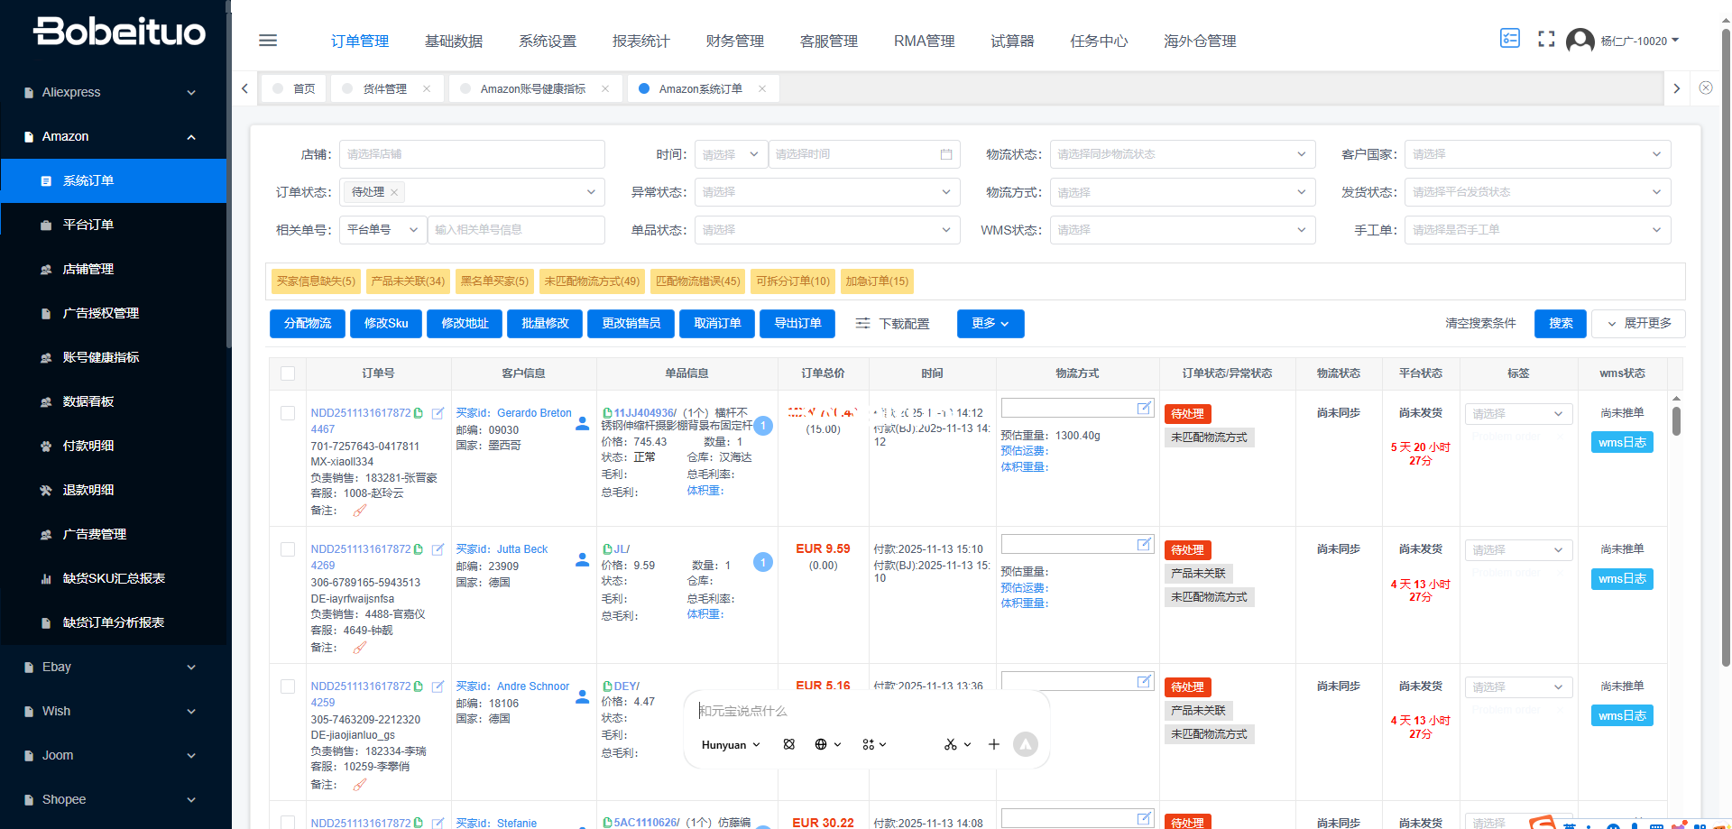Open the 物流状态 dropdown
Screen dimensions: 1732x829
(x=1182, y=154)
